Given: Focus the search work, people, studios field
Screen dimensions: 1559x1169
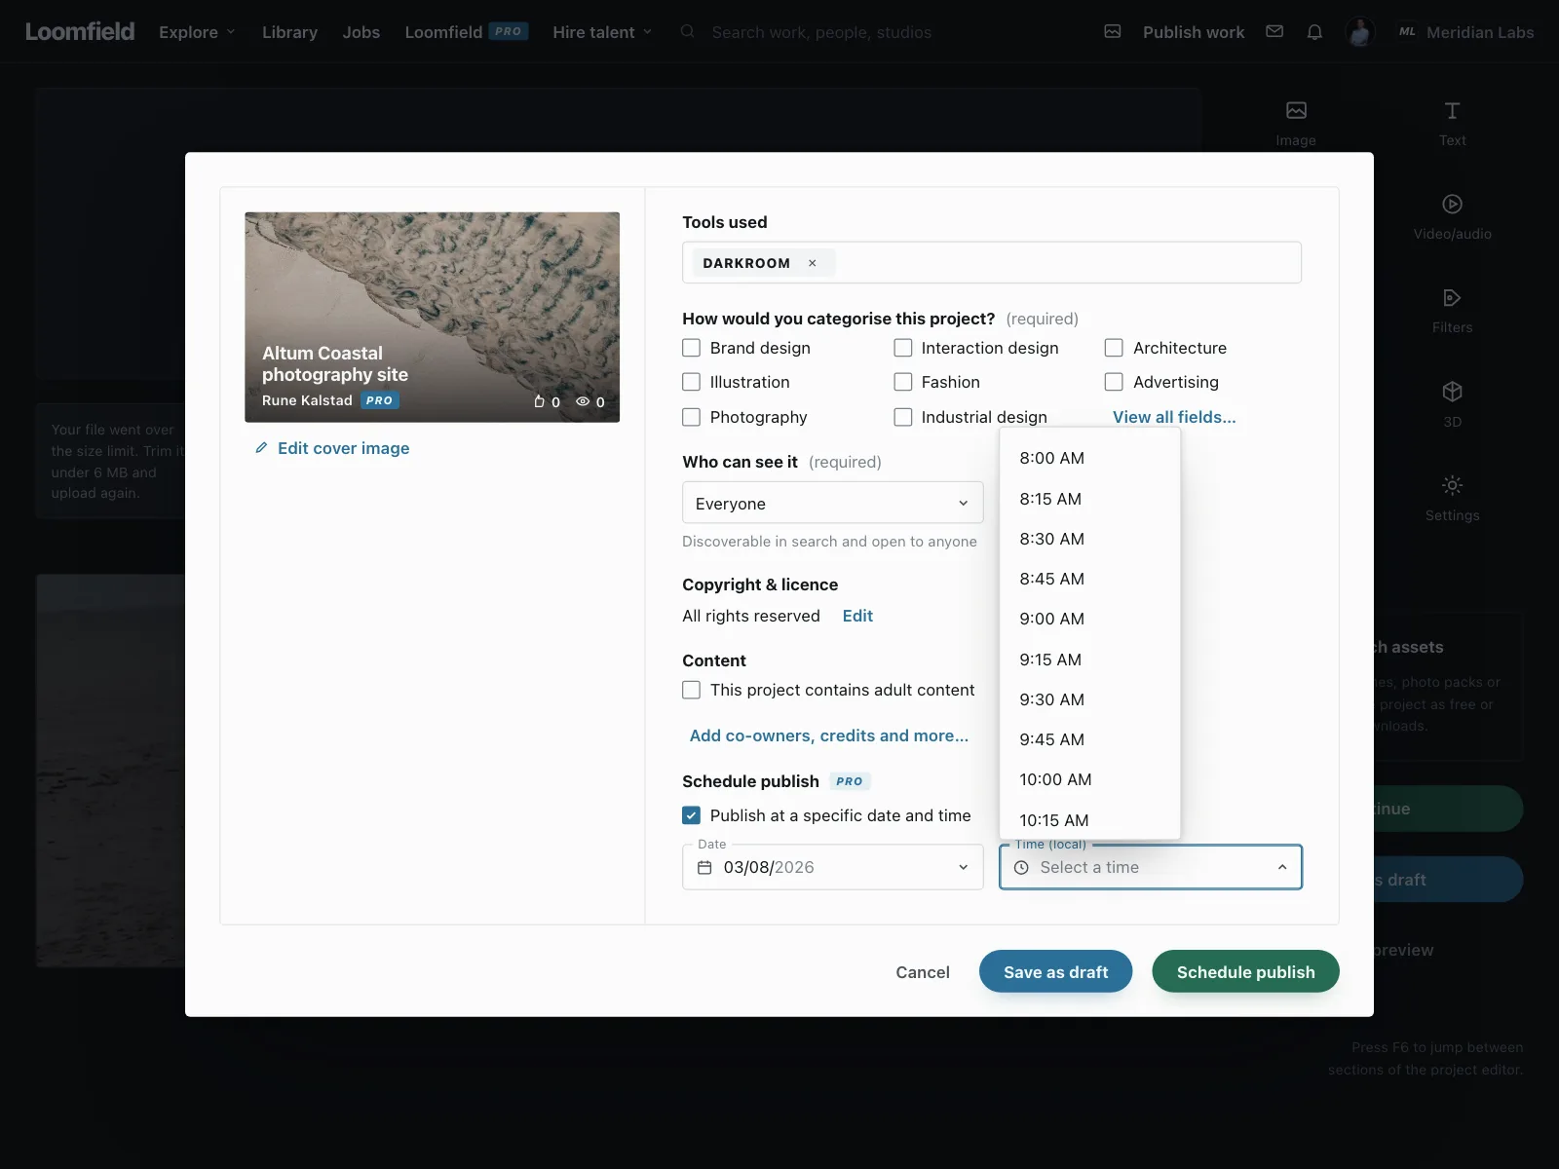Looking at the screenshot, I should coord(821,32).
